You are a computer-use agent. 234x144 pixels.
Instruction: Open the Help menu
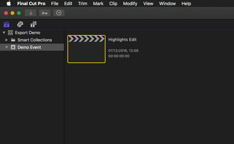[x=186, y=4]
